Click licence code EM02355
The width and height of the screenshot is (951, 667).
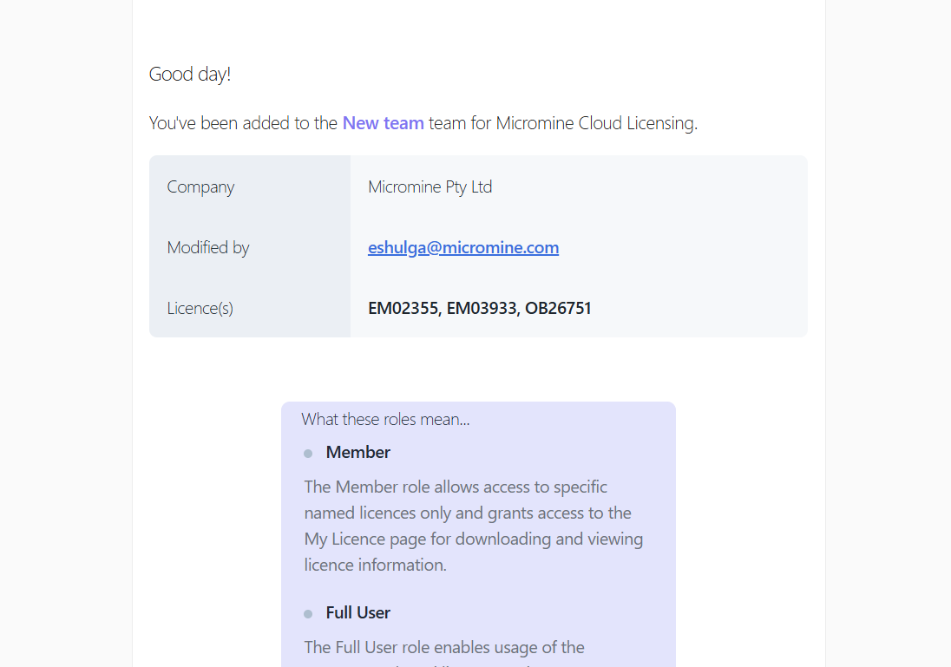pos(403,309)
